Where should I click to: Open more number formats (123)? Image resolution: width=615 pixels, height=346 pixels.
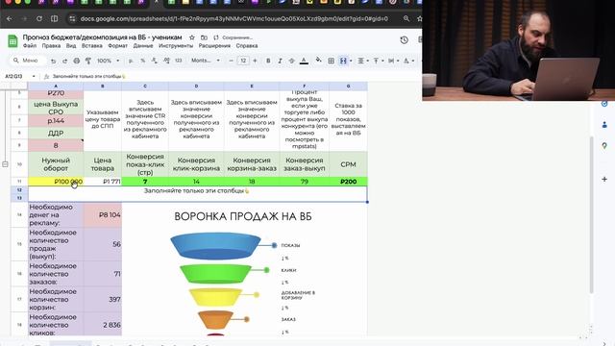(179, 61)
